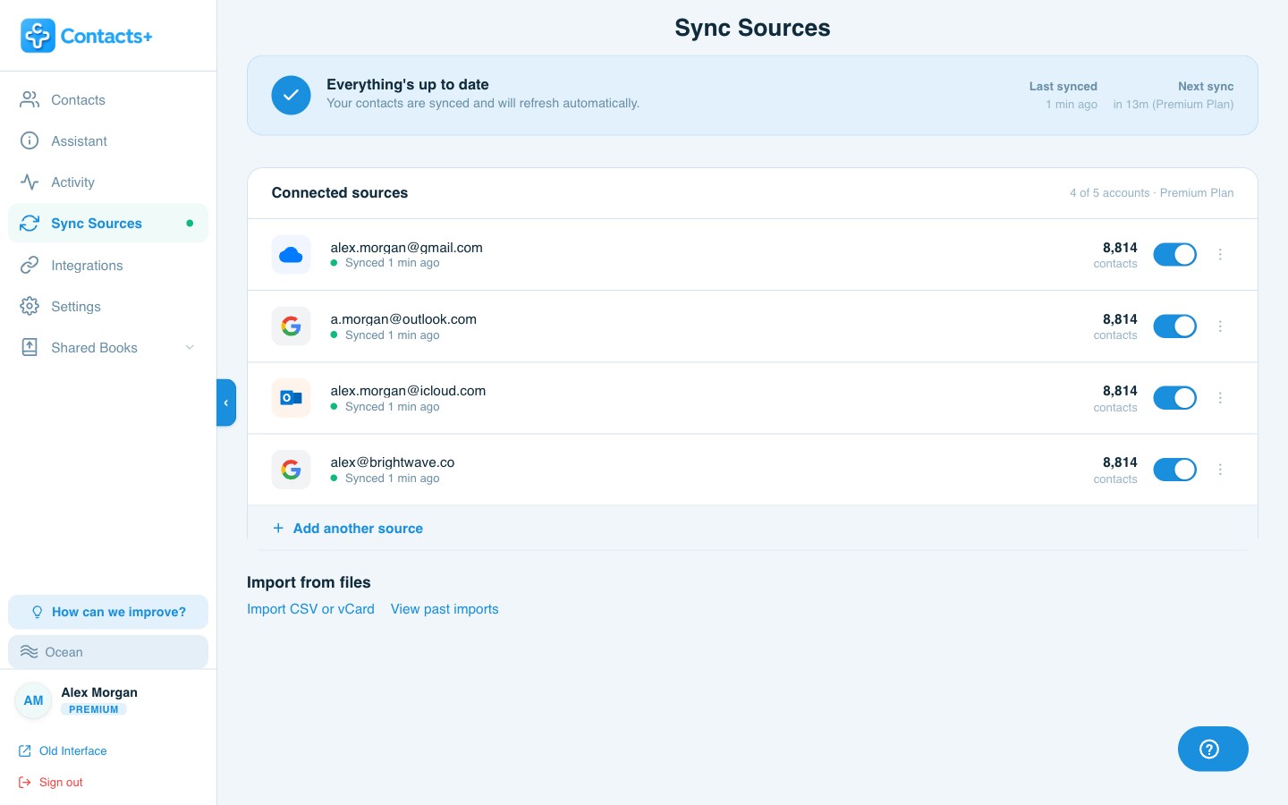1288x805 pixels.
Task: Toggle sync for a.morgan@outlook.com
Action: (1175, 326)
